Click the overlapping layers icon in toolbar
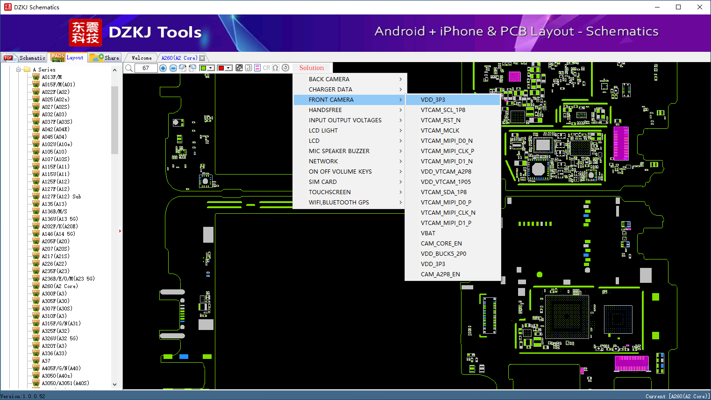711x400 pixels. 239,68
